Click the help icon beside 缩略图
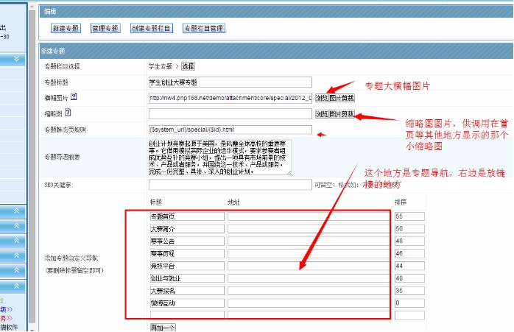Viewport: 514px width, 332px height. (x=68, y=113)
